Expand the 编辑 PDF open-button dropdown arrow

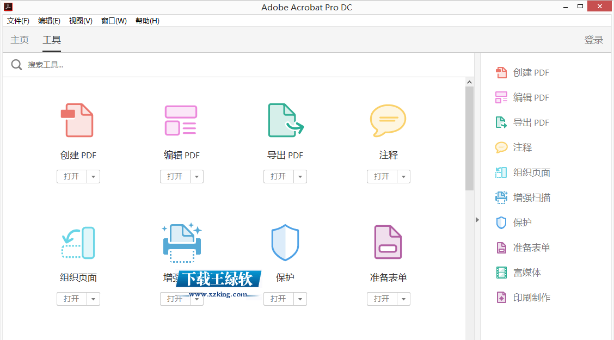pyautogui.click(x=197, y=176)
